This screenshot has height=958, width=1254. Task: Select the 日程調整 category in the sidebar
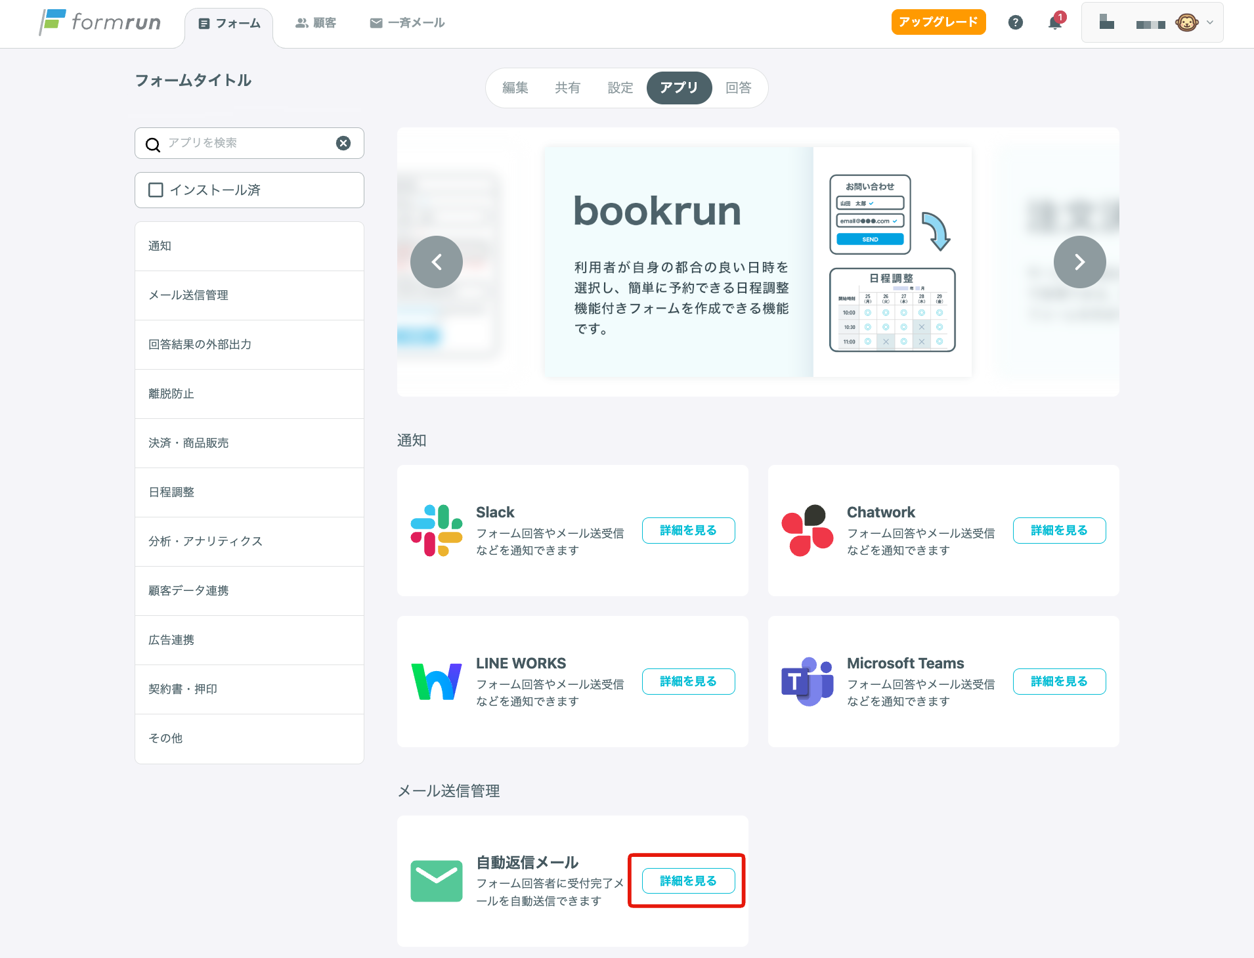(x=249, y=492)
